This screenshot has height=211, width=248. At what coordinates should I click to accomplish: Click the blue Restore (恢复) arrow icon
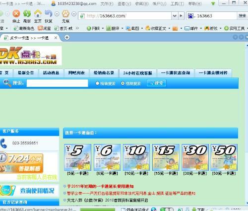coord(49,14)
